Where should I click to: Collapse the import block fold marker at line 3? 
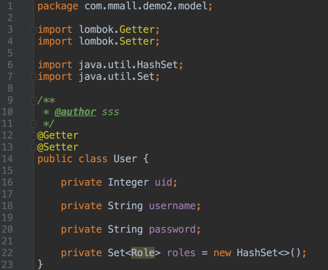33,30
